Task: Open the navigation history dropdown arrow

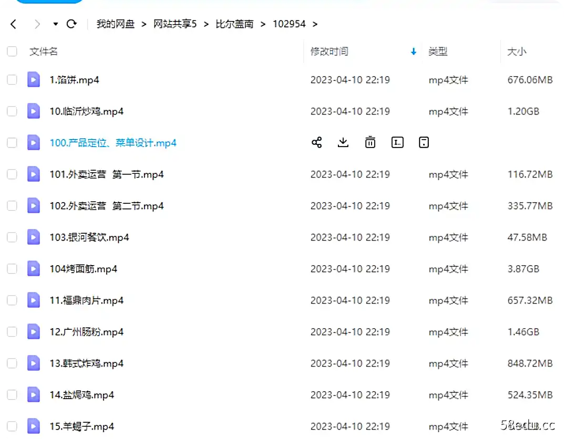Action: pyautogui.click(x=55, y=24)
